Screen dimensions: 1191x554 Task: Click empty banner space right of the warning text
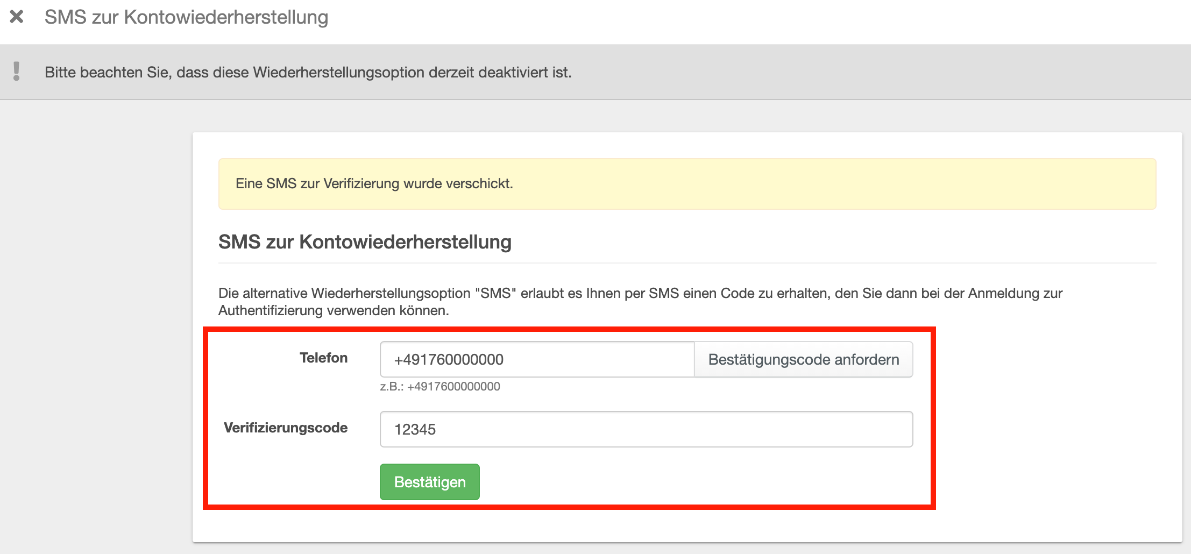(861, 72)
